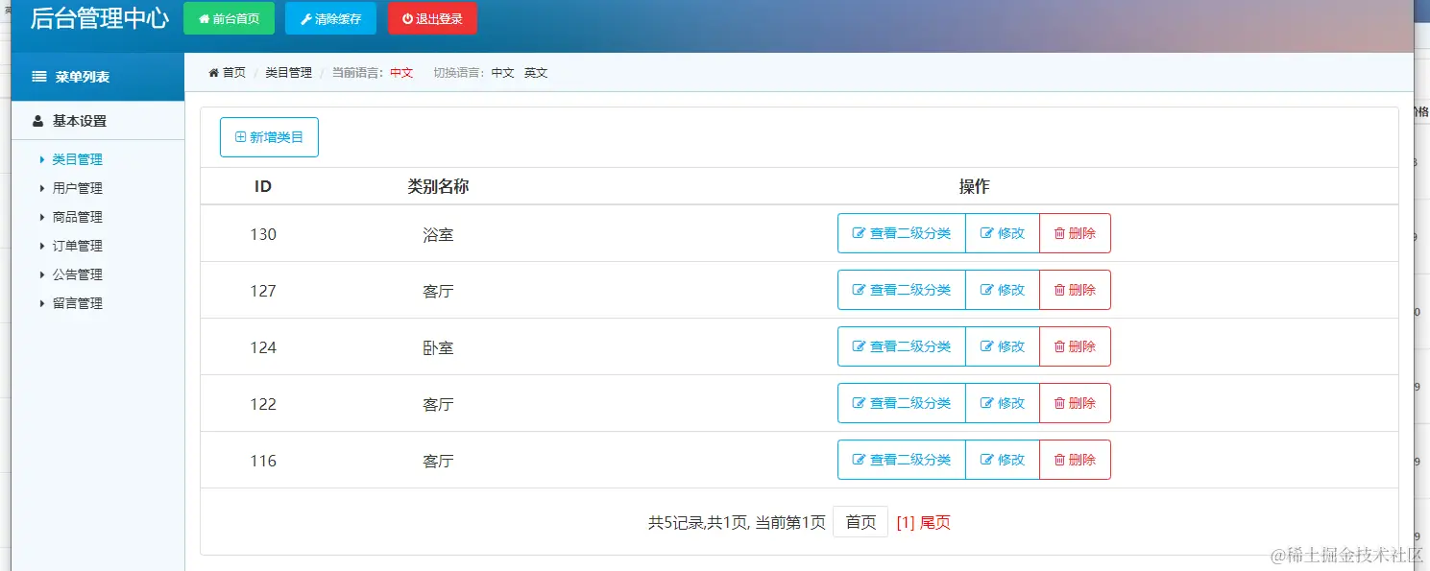Open 用户管理 in the sidebar
Screen dimensions: 1430x571
(x=77, y=188)
